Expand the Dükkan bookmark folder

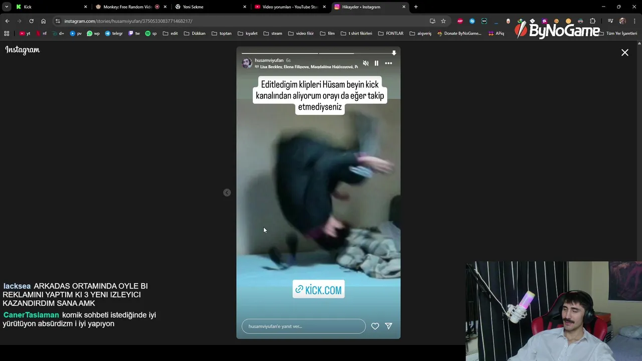[x=195, y=34]
